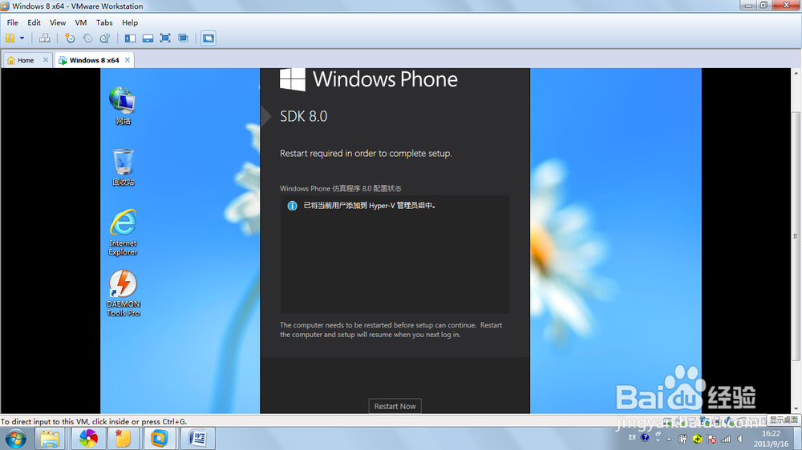Open the Help menu
Image resolution: width=802 pixels, height=450 pixels.
[130, 22]
